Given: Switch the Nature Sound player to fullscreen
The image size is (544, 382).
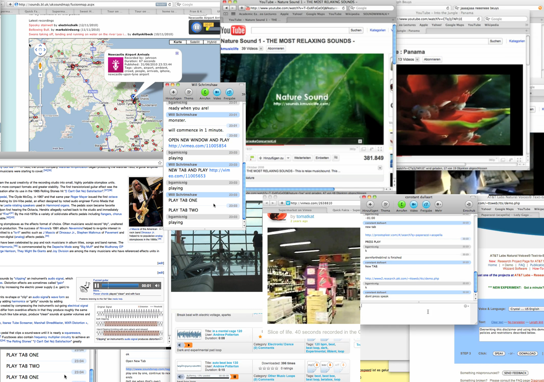Looking at the screenshot, I should point(380,149).
